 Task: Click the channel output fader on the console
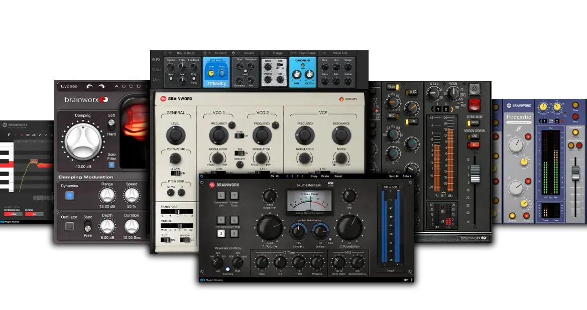pos(475,174)
